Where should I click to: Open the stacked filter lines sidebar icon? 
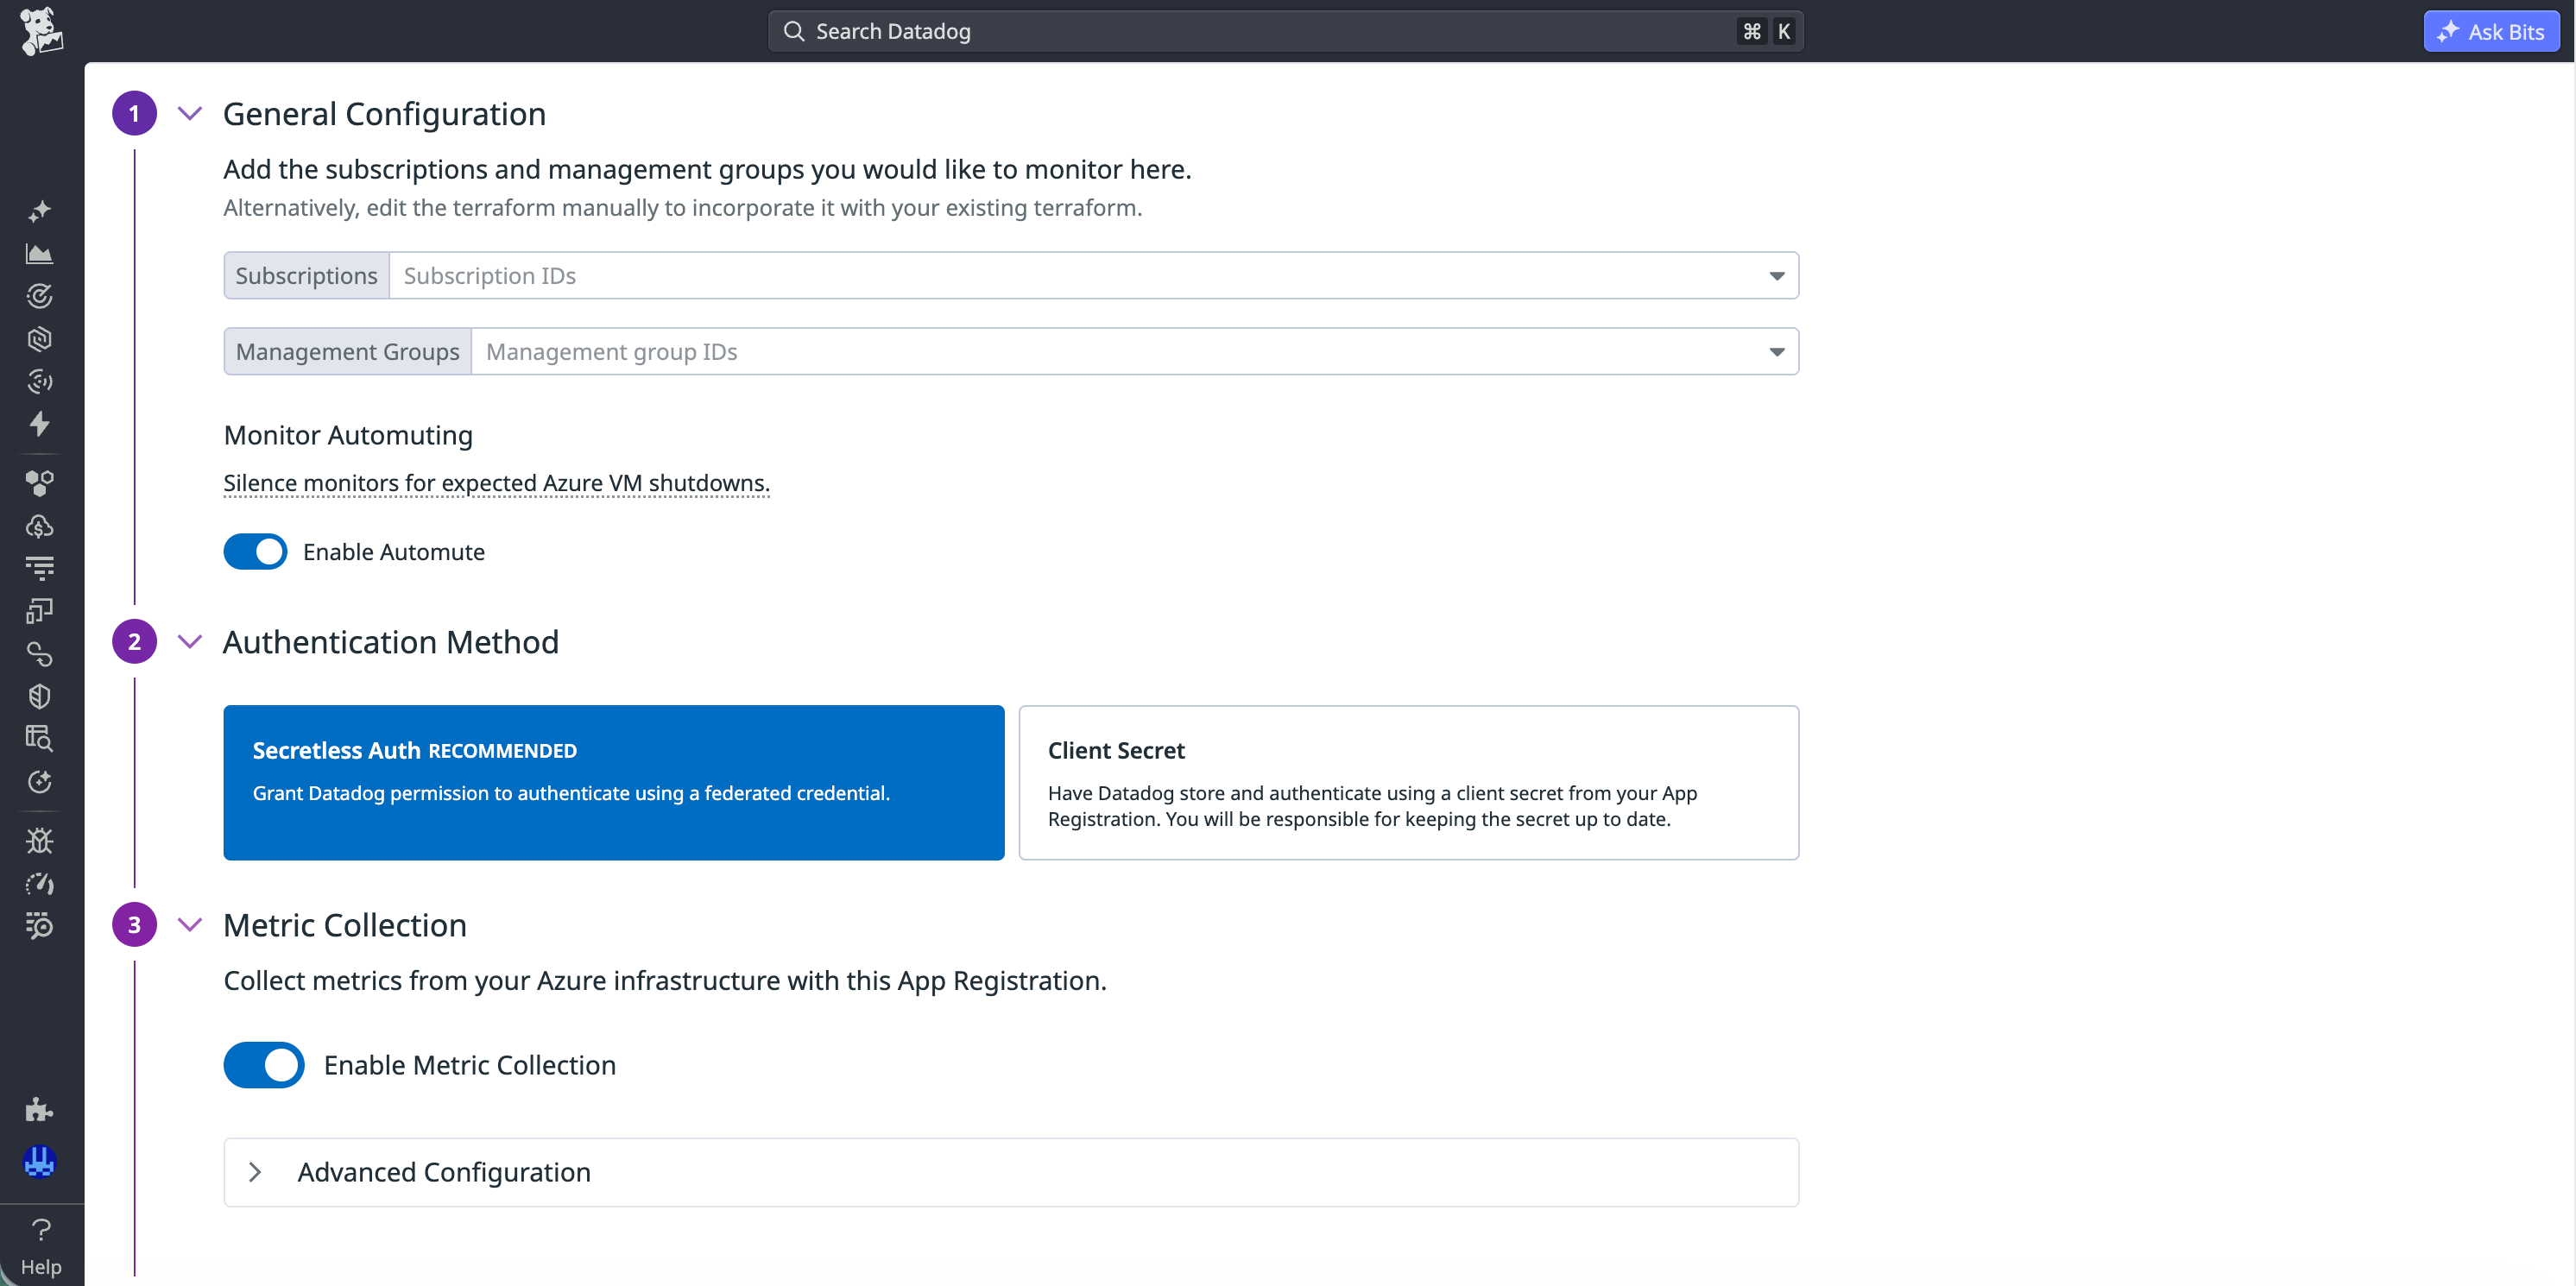(40, 568)
